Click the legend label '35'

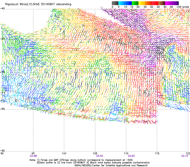(158, 7)
